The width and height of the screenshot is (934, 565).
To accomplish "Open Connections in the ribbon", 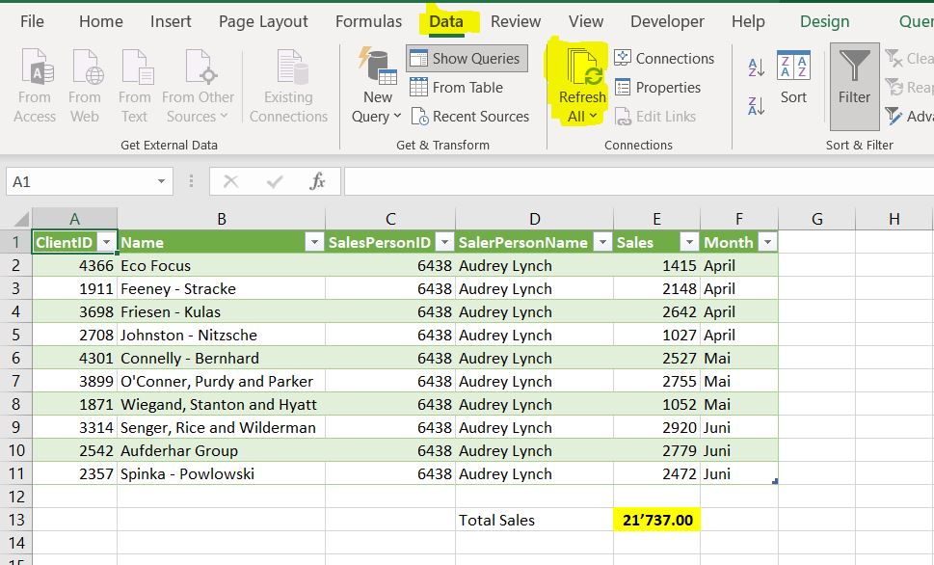I will (x=664, y=59).
